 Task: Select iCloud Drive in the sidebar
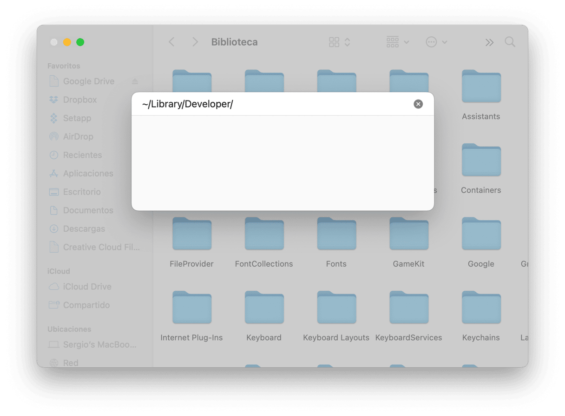[87, 287]
